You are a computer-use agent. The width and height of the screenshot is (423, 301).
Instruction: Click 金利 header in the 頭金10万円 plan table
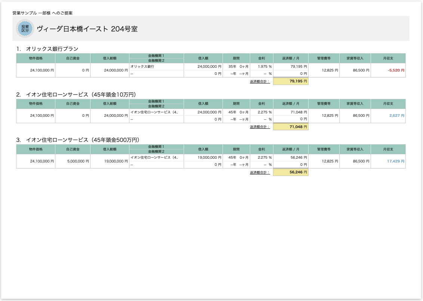[x=262, y=104]
